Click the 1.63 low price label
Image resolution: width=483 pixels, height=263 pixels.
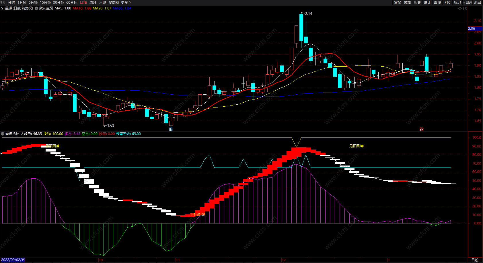coord(111,125)
